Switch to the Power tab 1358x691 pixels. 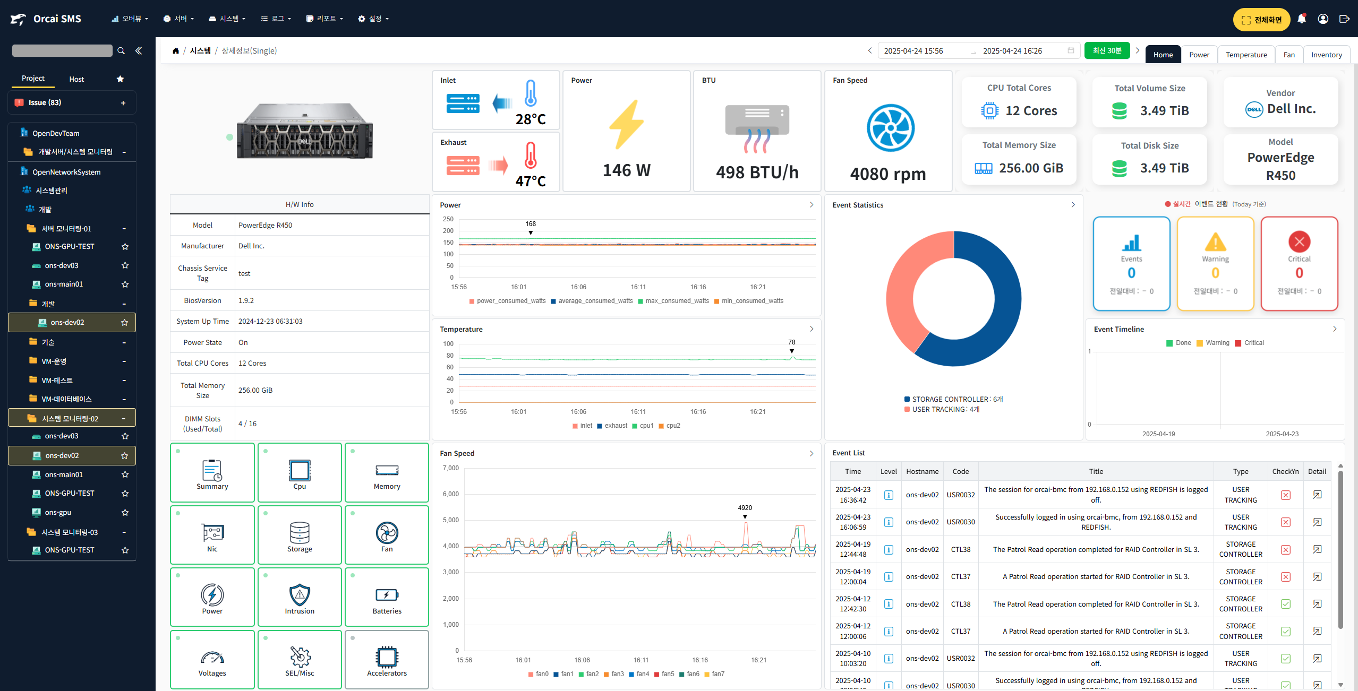click(x=1199, y=55)
